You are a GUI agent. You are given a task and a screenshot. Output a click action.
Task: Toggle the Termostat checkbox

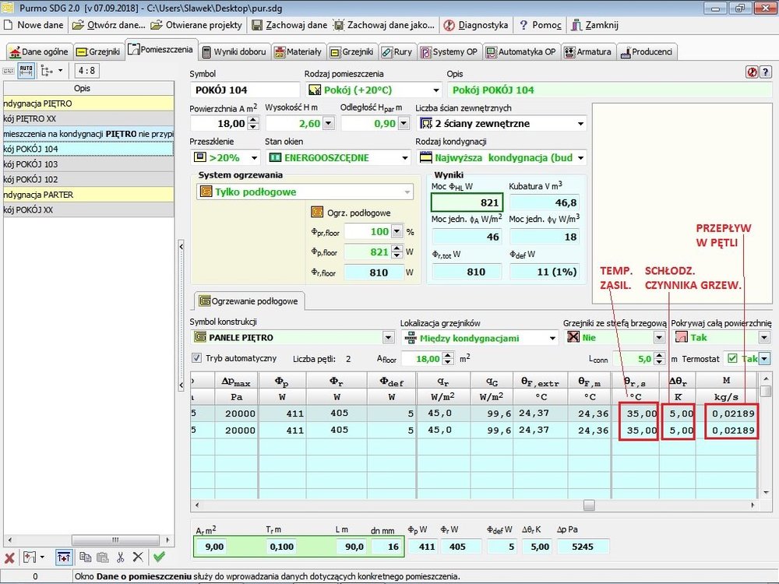[x=731, y=358]
